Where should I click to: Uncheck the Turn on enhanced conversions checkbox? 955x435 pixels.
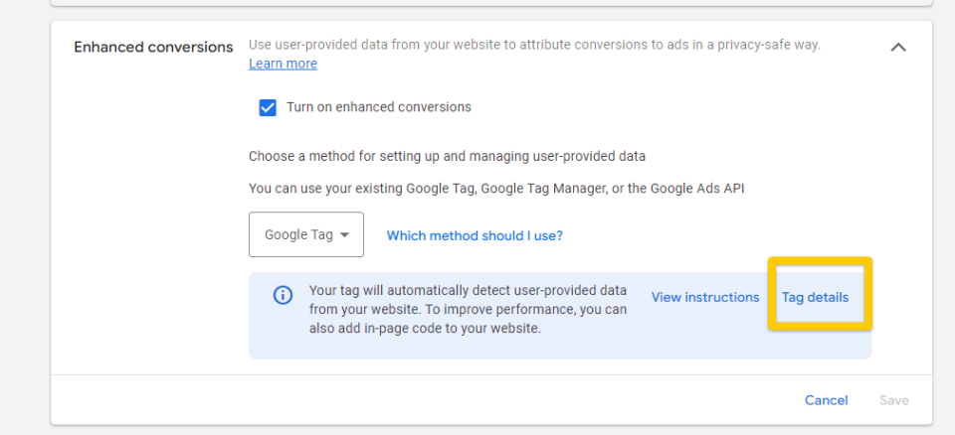(268, 107)
